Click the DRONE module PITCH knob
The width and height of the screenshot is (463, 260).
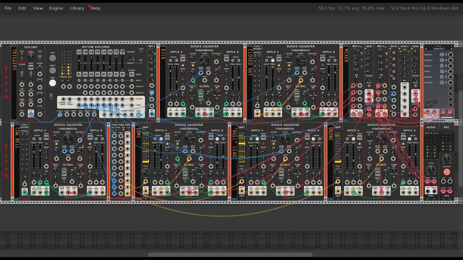coord(381,138)
